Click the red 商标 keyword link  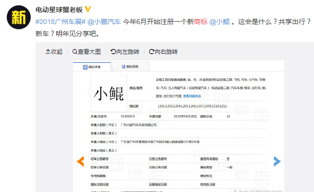coord(201,22)
